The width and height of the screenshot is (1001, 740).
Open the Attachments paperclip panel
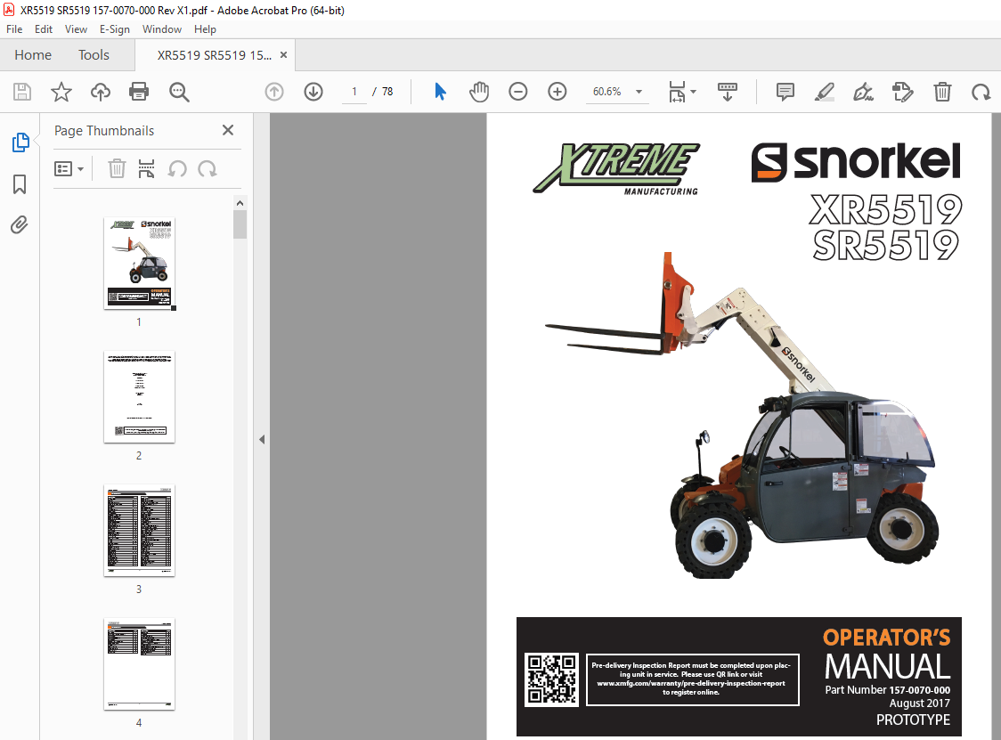pyautogui.click(x=20, y=224)
